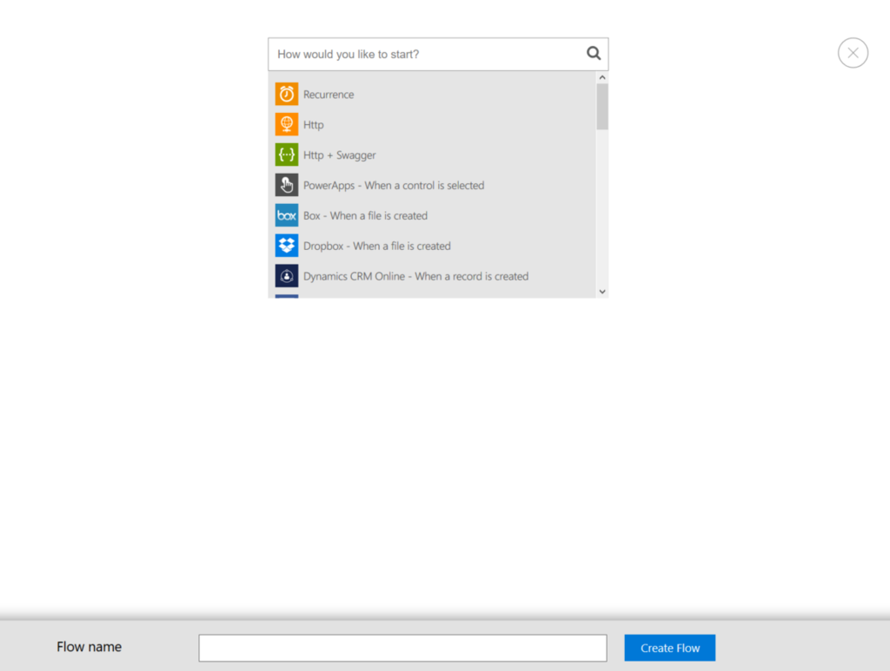Click the Flow name input field

(402, 648)
